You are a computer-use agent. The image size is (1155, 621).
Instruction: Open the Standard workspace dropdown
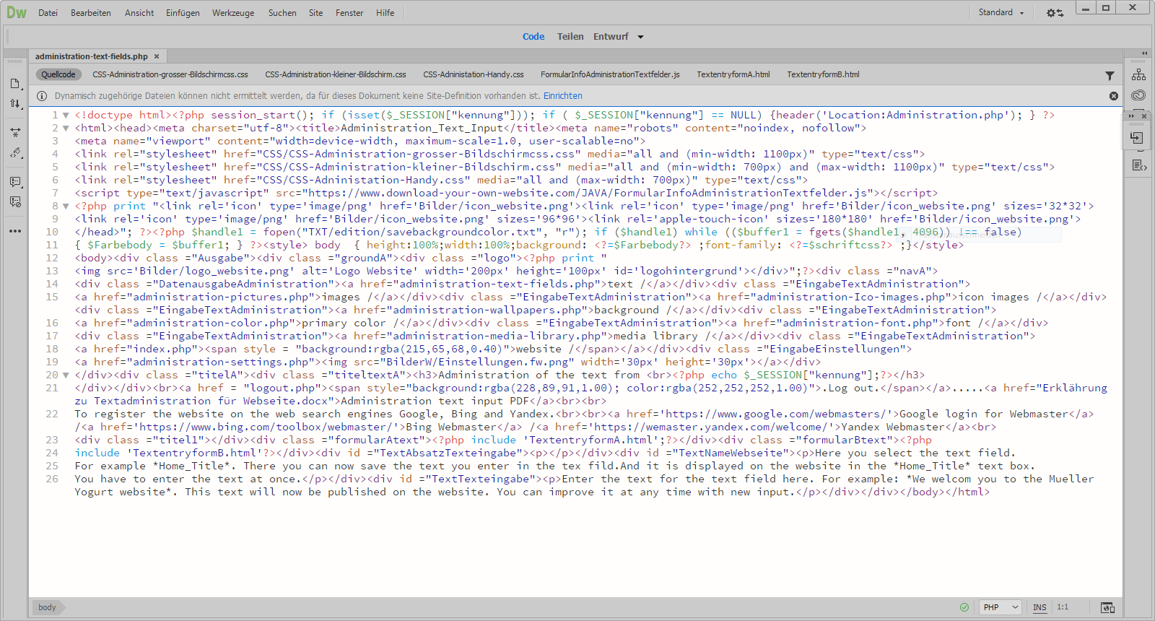click(x=1001, y=12)
